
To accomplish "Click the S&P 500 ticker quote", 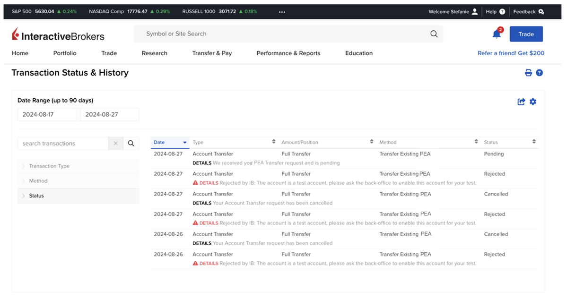I will pyautogui.click(x=44, y=11).
